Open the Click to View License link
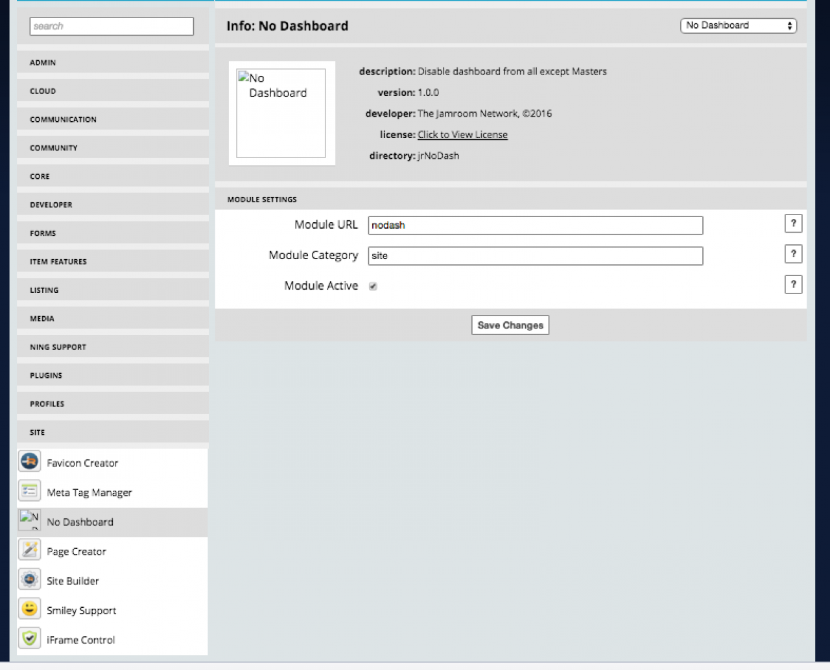 [x=462, y=135]
